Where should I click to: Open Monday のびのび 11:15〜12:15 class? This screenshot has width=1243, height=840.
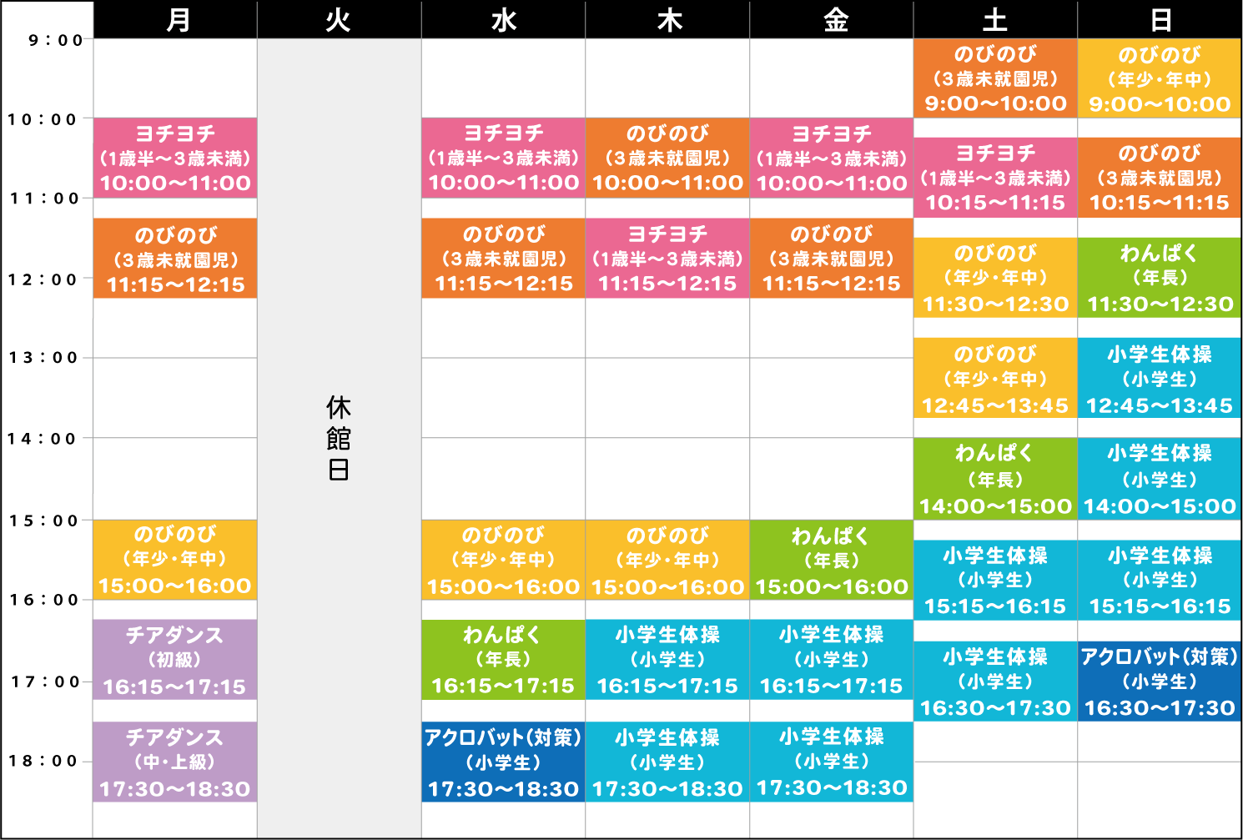175,259
